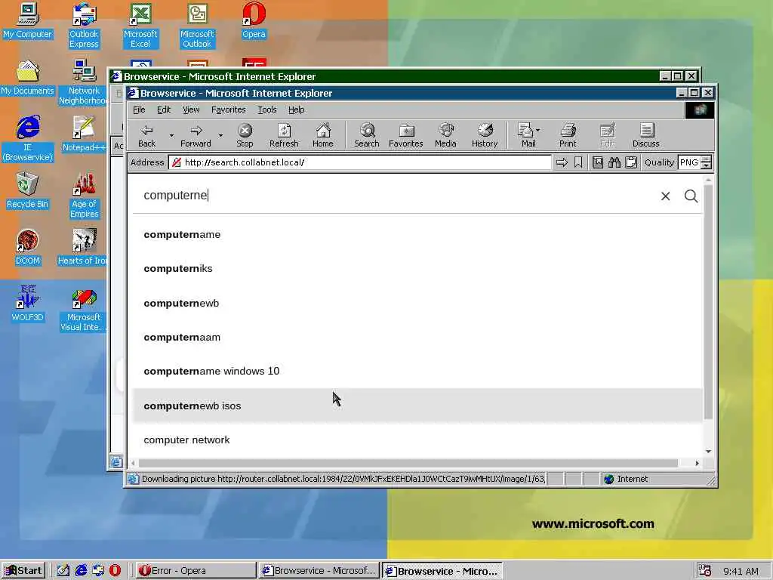Image resolution: width=773 pixels, height=580 pixels.
Task: Click the Start button
Action: point(23,571)
